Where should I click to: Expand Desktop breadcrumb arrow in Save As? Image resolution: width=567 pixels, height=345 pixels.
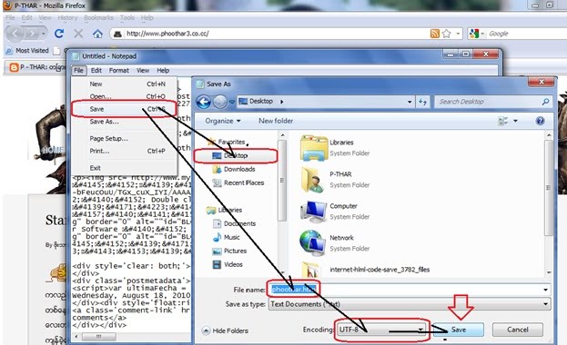(282, 102)
